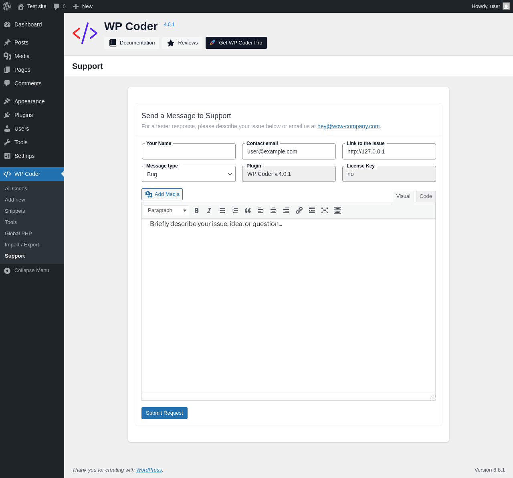
Task: Insert a bulleted list
Action: coord(222,210)
